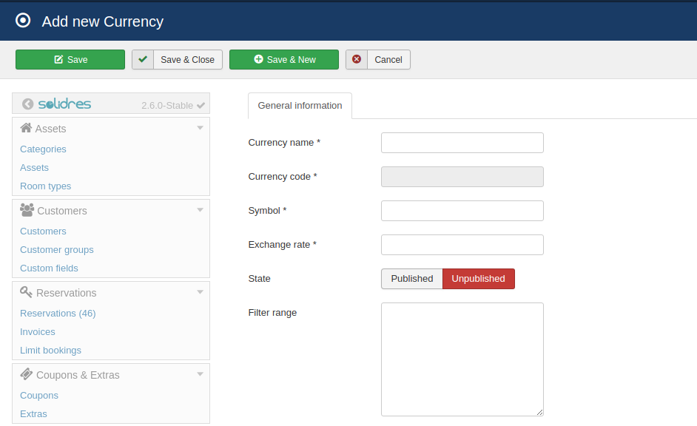Collapse the Reservations section arrow
697x426 pixels.
pos(200,292)
